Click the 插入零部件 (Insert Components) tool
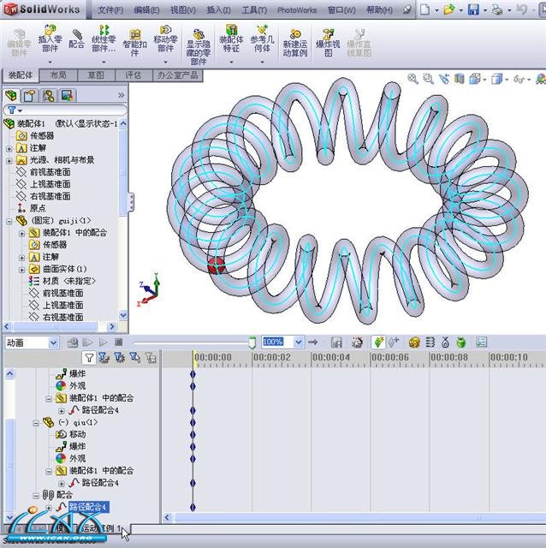This screenshot has height=548, width=546. (x=50, y=43)
